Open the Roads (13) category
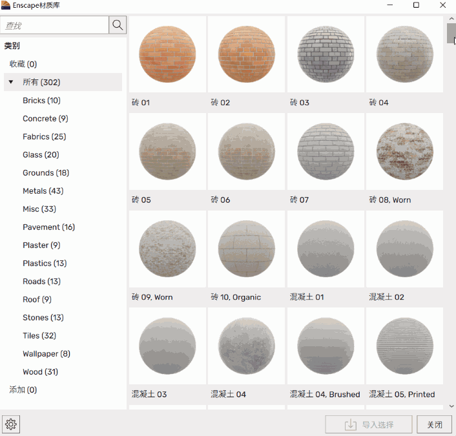This screenshot has width=456, height=436. (41, 281)
